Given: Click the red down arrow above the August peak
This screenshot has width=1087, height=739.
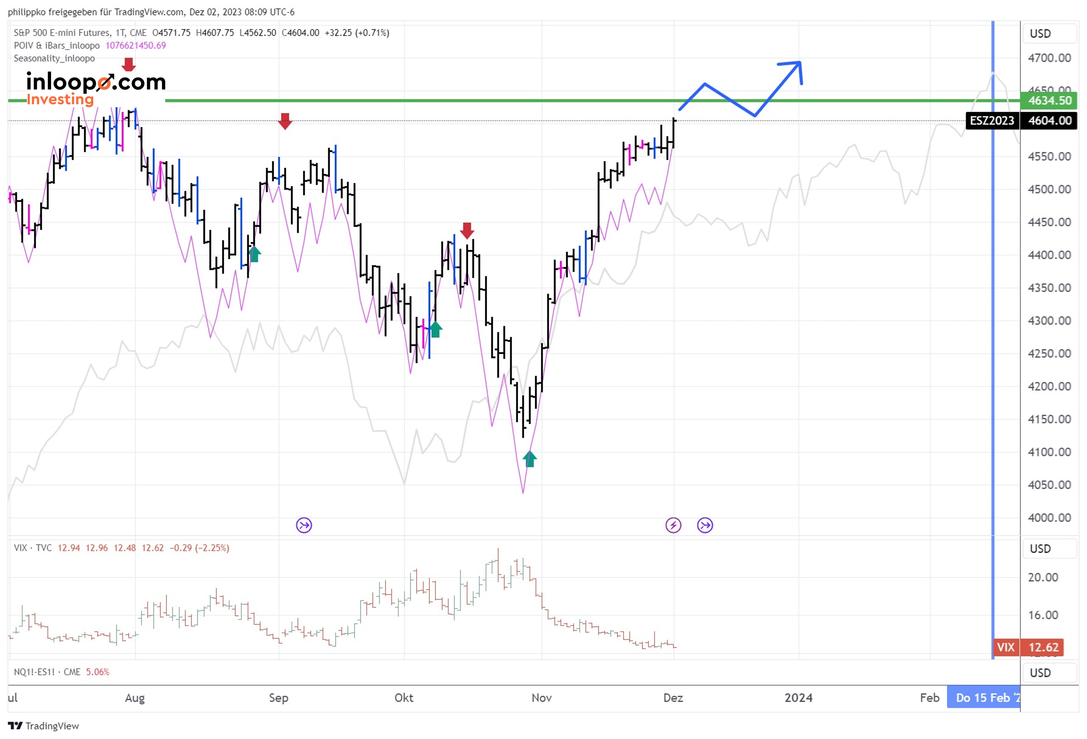Looking at the screenshot, I should pyautogui.click(x=128, y=64).
